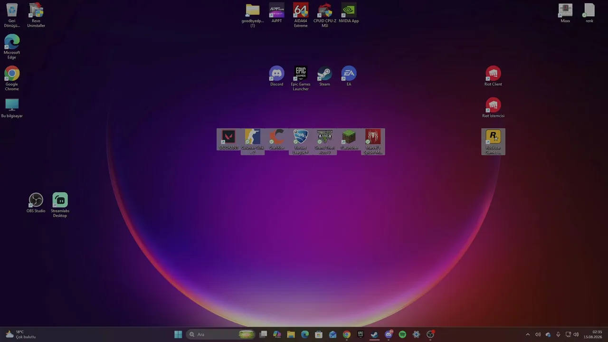
Task: Switch to Steam on the taskbar
Action: (x=374, y=334)
